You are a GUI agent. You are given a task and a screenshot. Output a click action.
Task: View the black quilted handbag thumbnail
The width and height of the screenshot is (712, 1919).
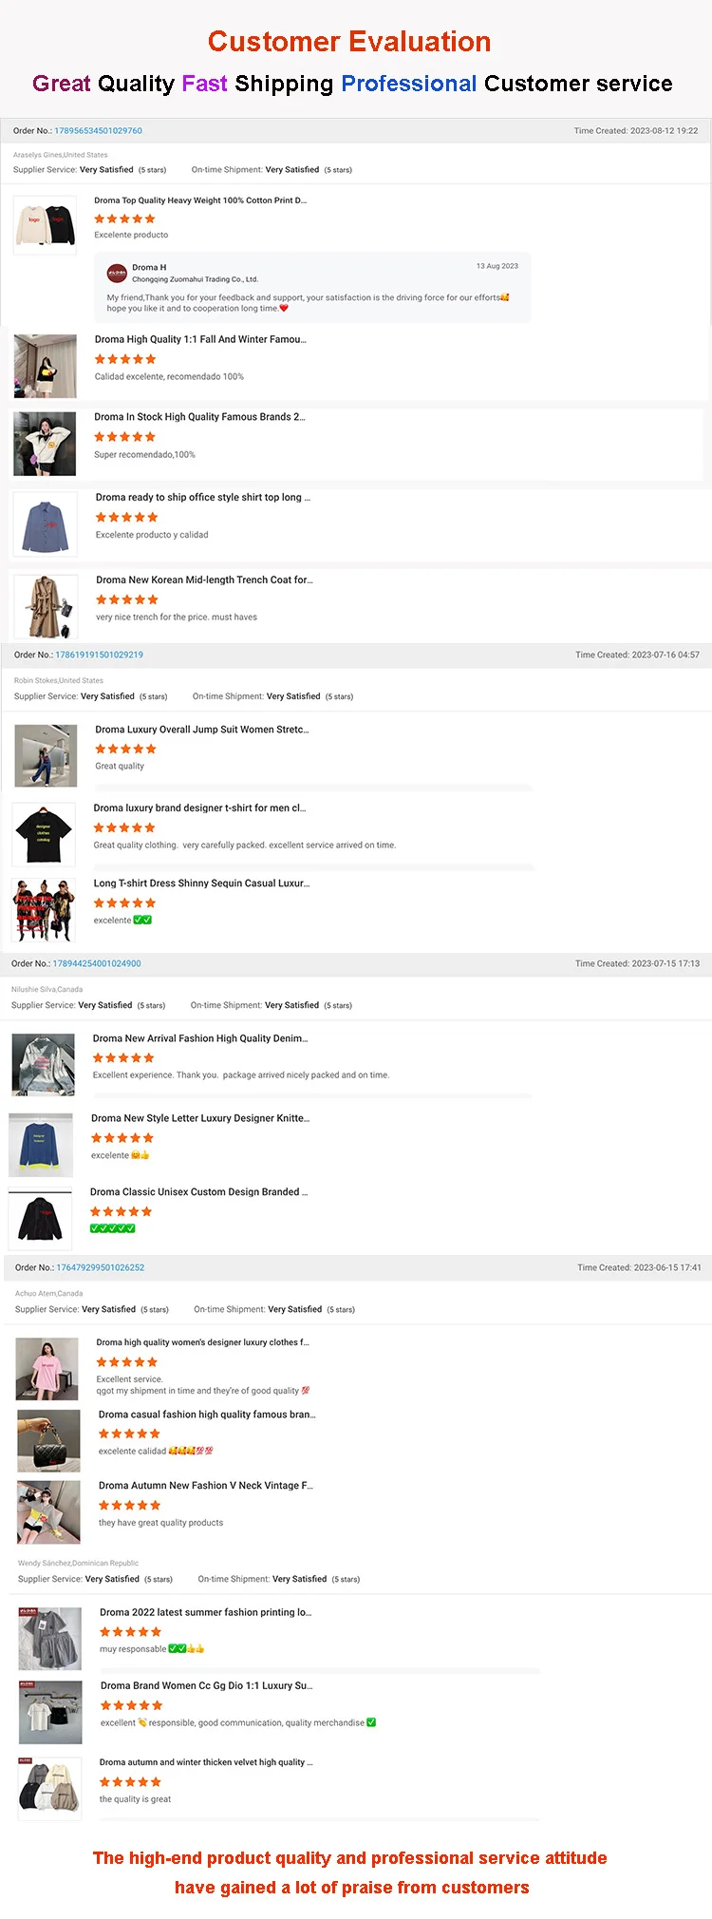click(x=48, y=1441)
